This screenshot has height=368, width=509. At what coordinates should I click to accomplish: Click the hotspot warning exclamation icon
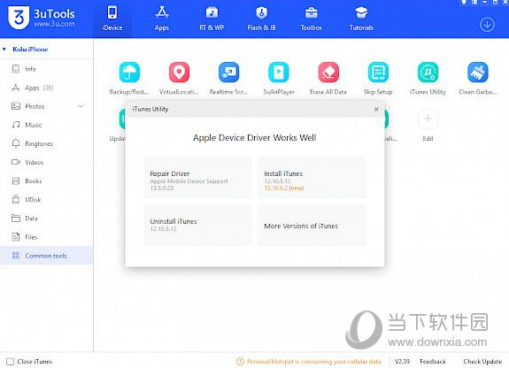[240, 361]
